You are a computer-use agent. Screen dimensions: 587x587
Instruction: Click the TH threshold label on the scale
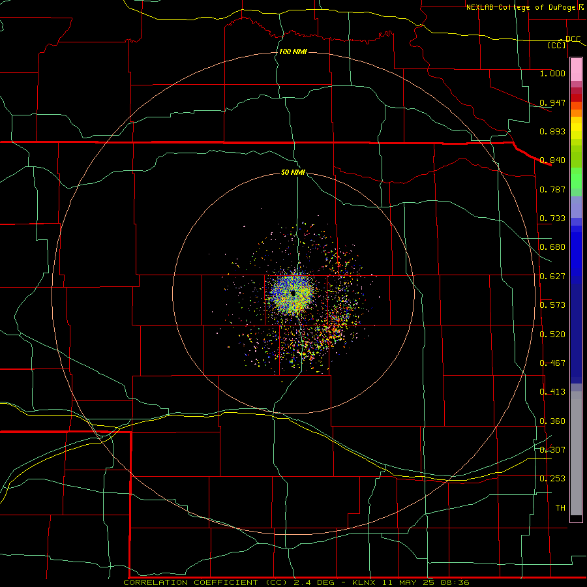pyautogui.click(x=560, y=508)
